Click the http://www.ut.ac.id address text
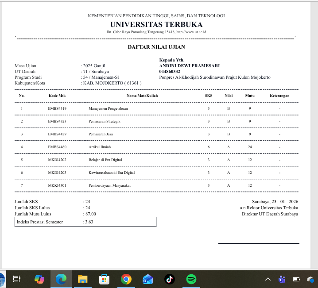The width and height of the screenshot is (318, 288). (191, 32)
